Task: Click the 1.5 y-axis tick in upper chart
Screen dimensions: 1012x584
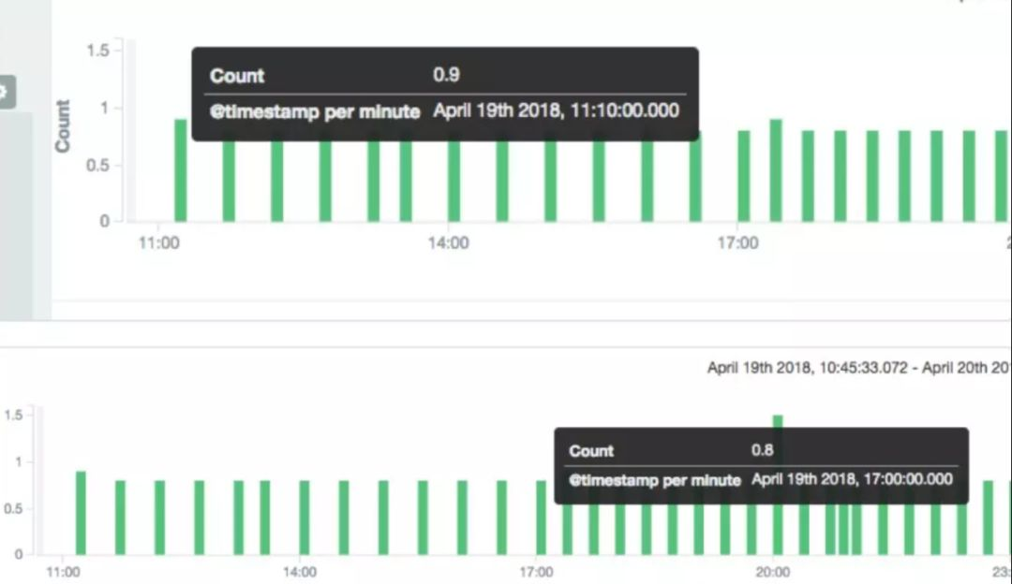Action: tap(97, 50)
